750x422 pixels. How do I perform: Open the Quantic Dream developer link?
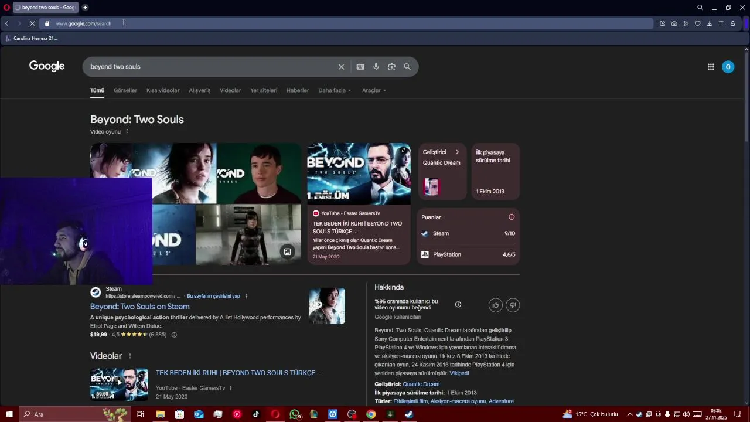point(421,384)
